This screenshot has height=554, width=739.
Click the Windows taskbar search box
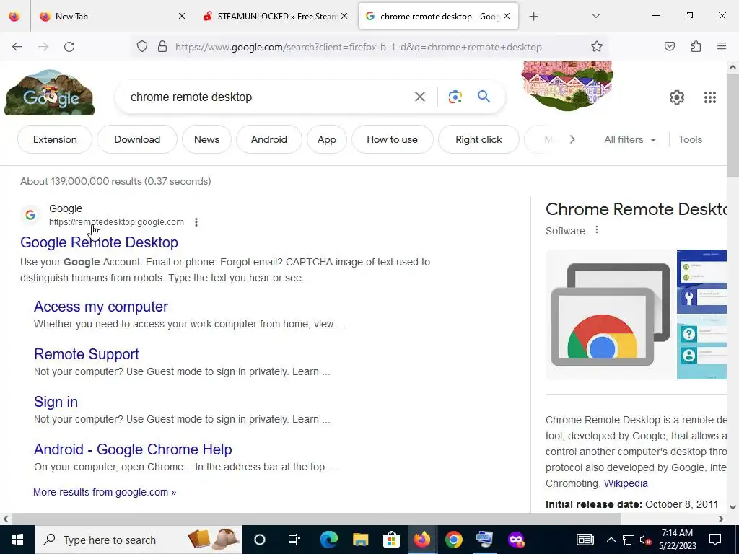[139, 540]
